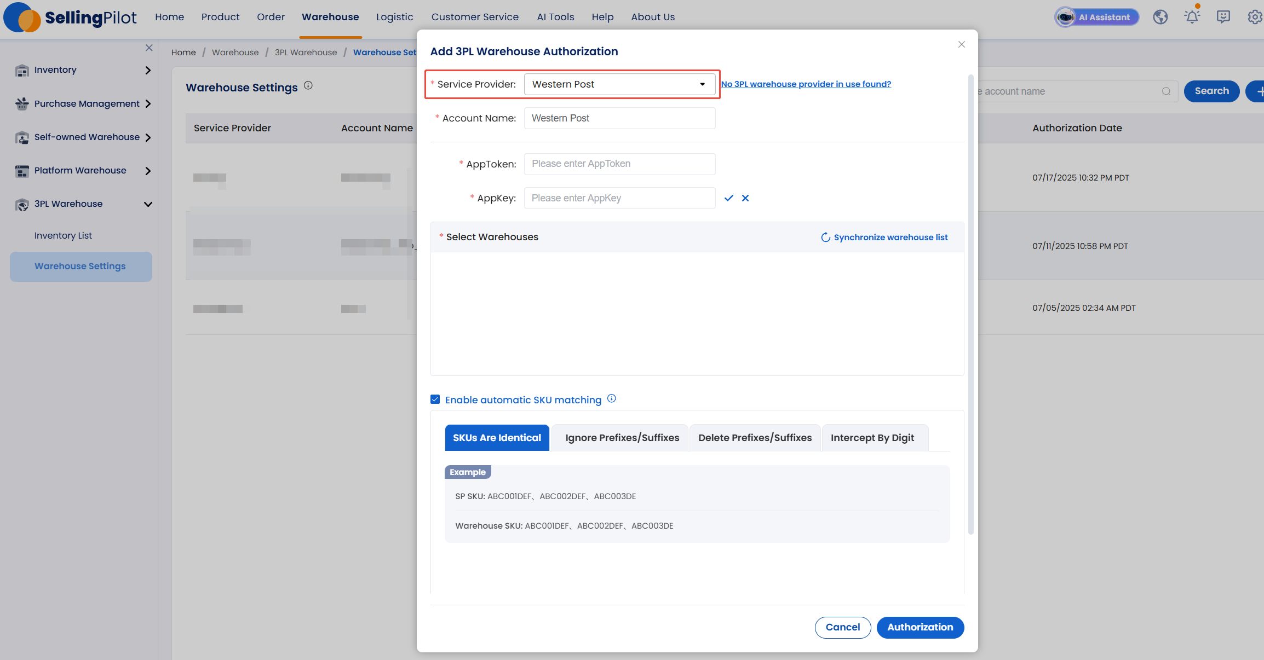The width and height of the screenshot is (1264, 660).
Task: Open Warehouse Settings in sidebar
Action: click(81, 267)
